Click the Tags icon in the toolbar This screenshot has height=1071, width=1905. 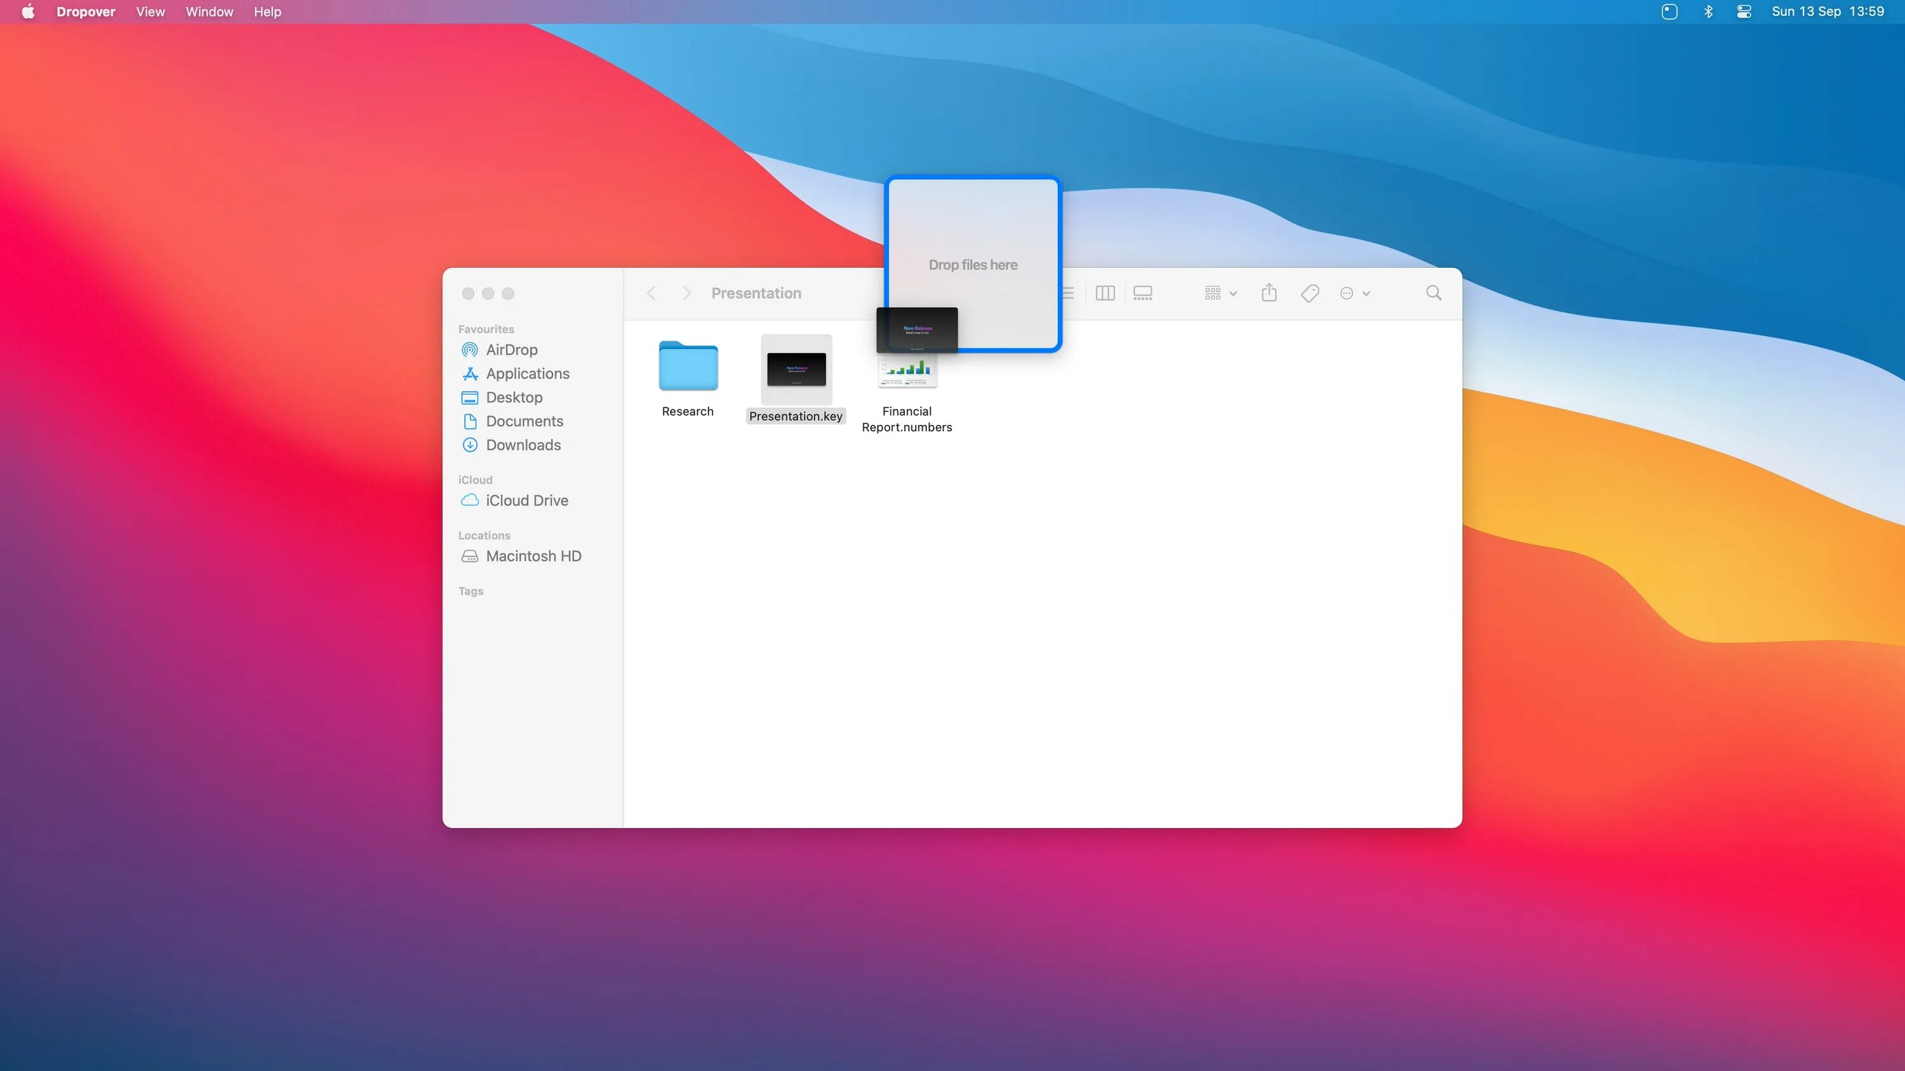pos(1309,292)
